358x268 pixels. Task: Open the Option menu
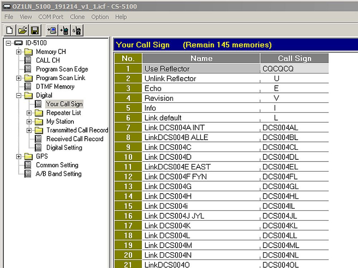pos(100,17)
